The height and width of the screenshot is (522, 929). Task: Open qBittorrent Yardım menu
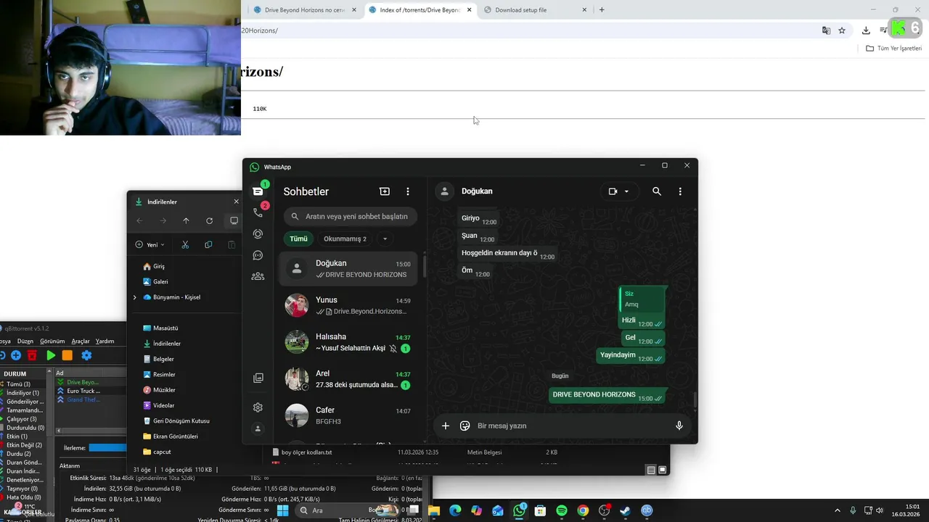coord(105,341)
